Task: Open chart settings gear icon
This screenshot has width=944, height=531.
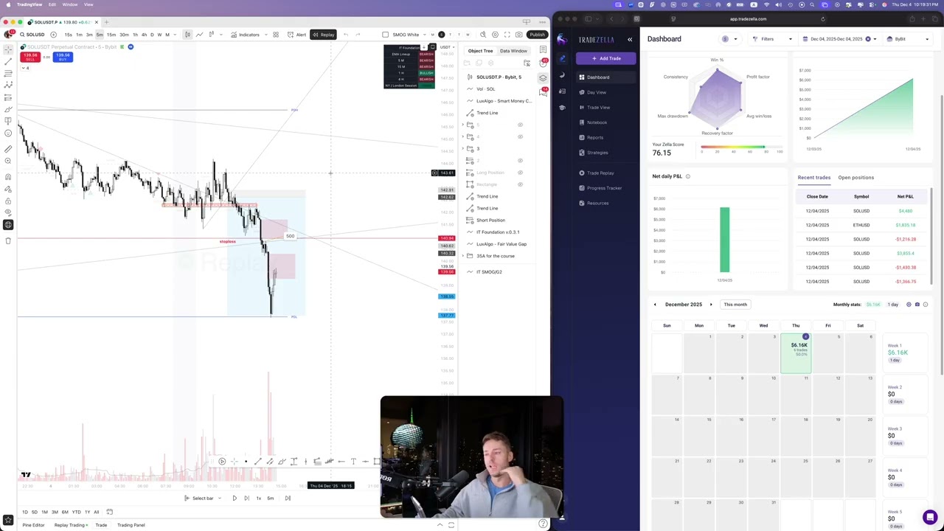Action: (495, 35)
